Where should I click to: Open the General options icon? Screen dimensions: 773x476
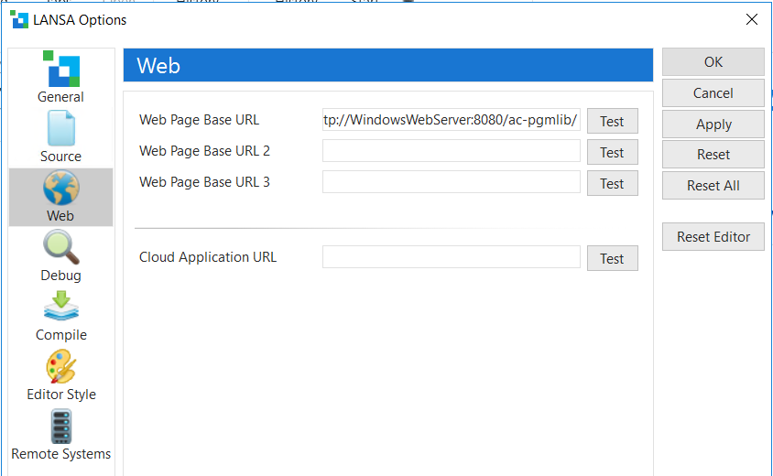[x=61, y=69]
